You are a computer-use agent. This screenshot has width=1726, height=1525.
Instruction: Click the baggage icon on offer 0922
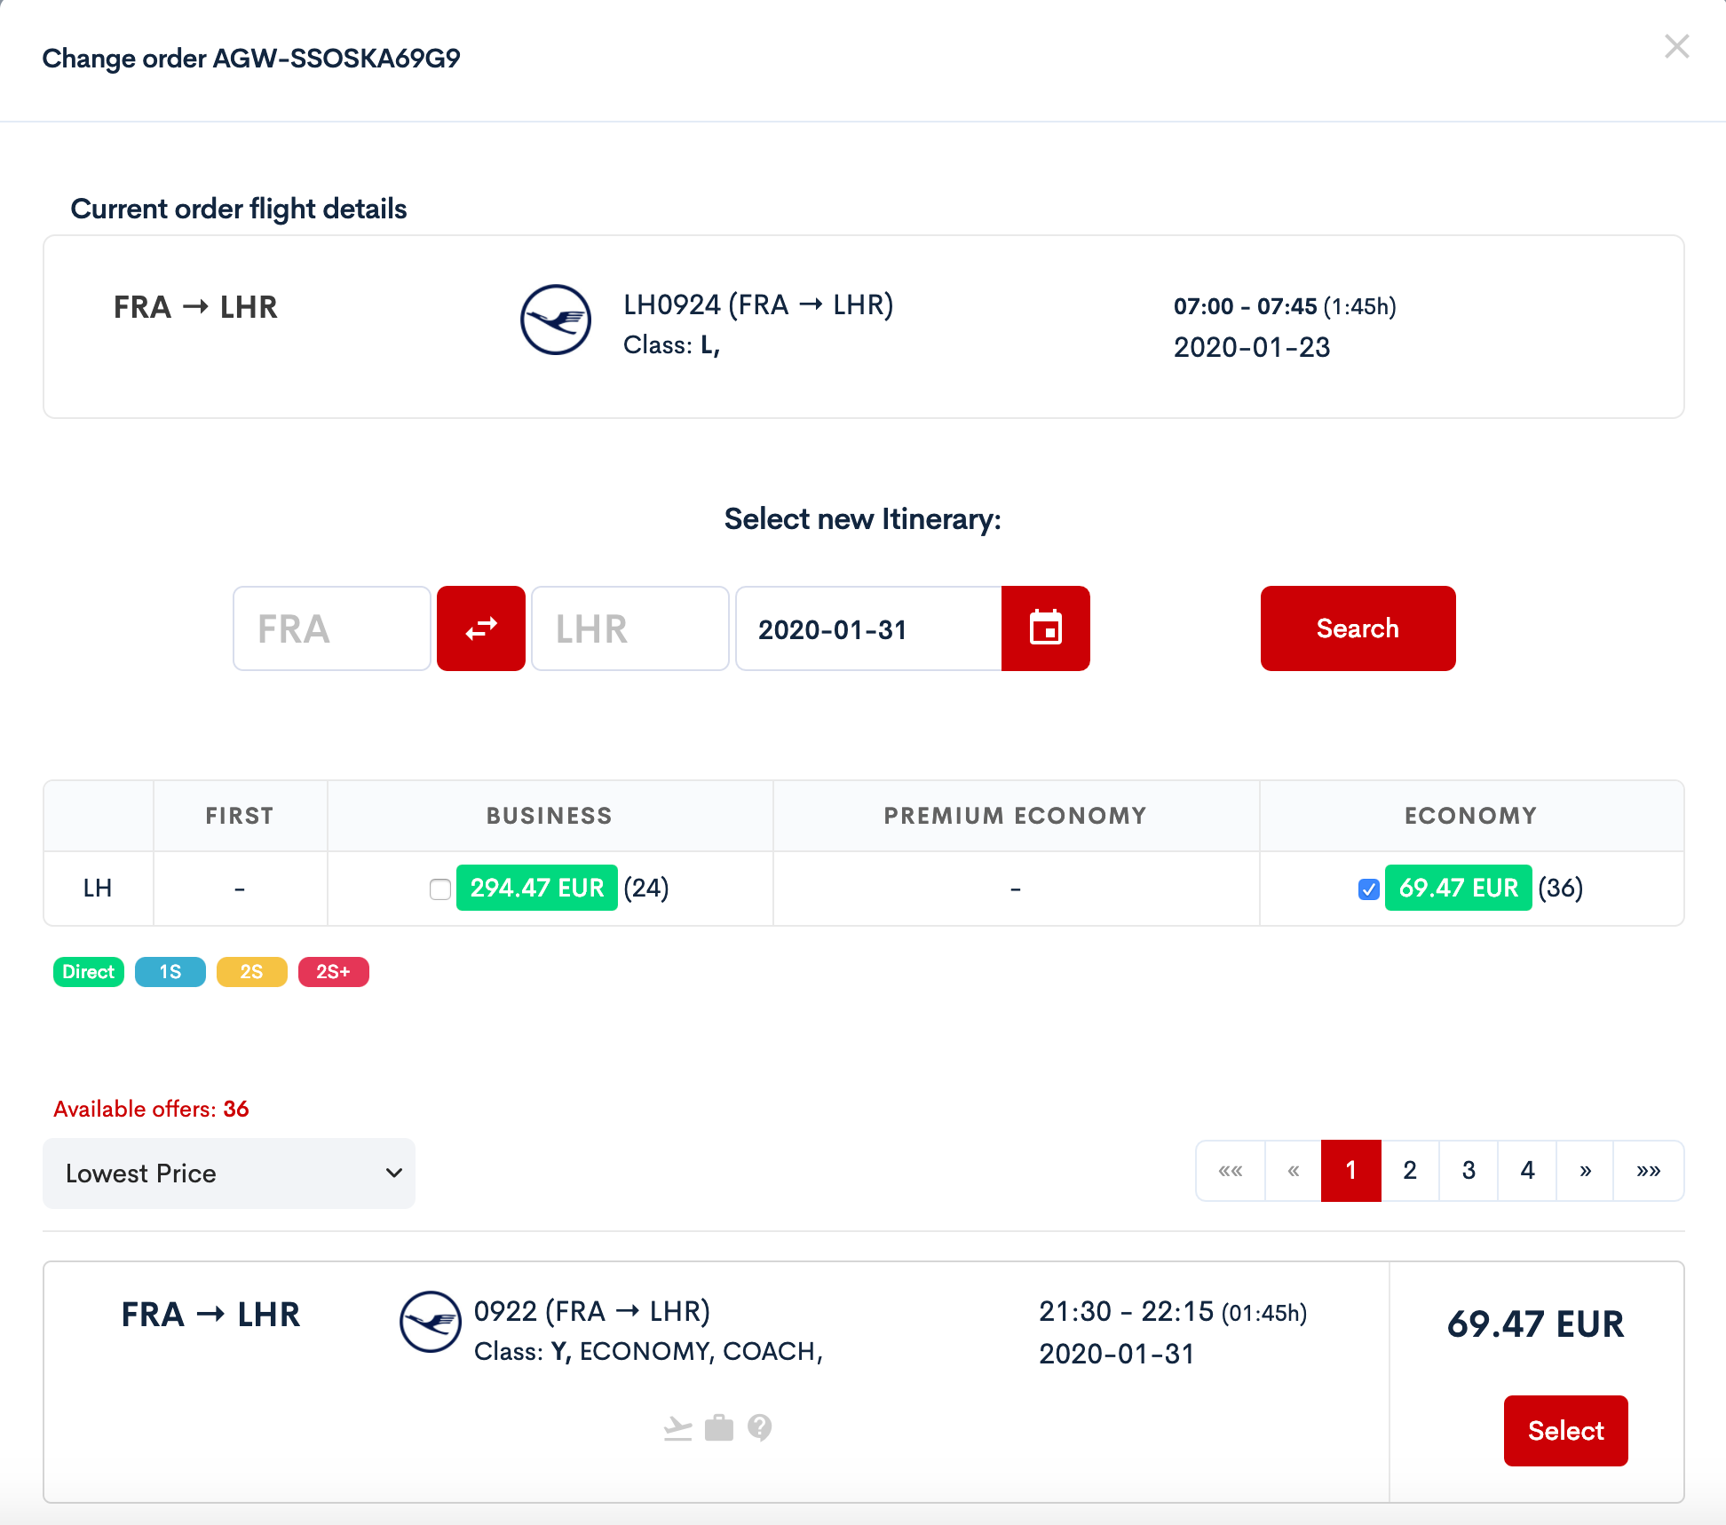pos(719,1428)
